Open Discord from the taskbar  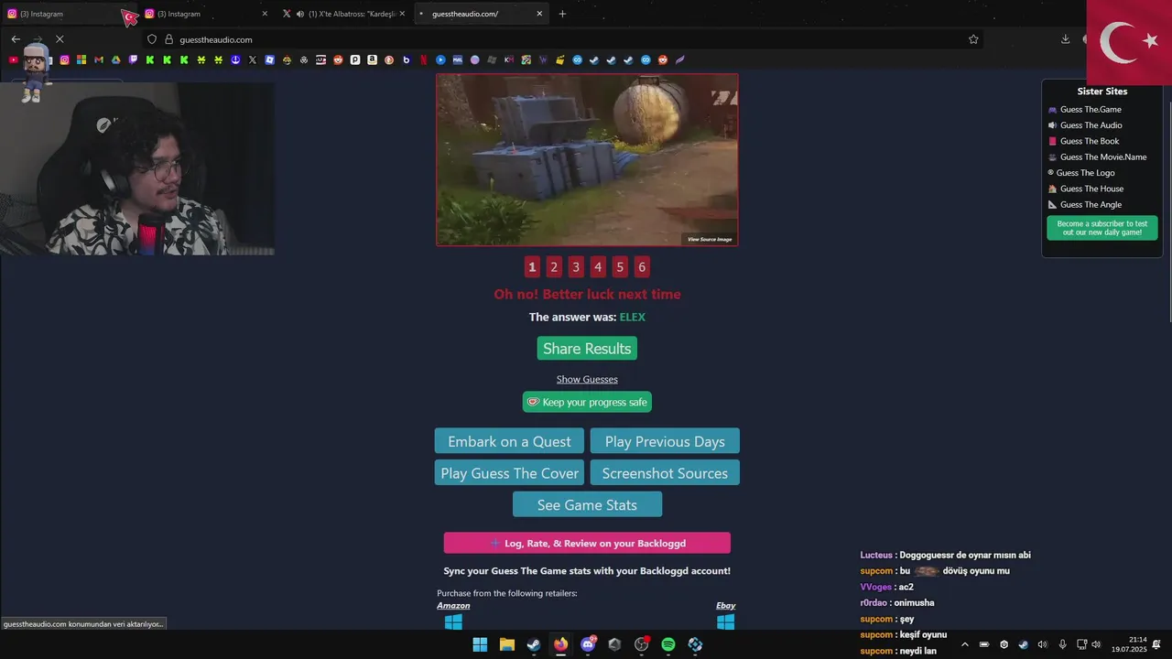click(x=588, y=644)
